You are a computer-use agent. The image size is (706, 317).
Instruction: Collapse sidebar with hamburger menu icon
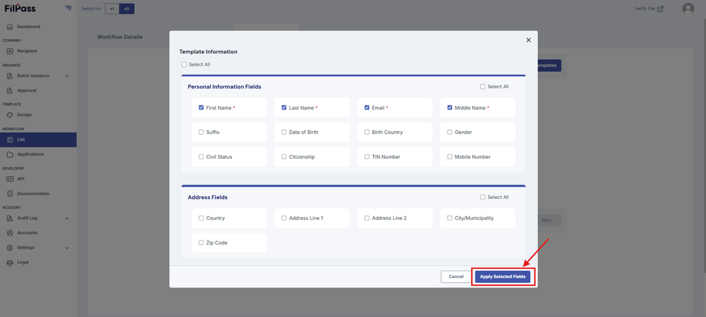point(68,8)
